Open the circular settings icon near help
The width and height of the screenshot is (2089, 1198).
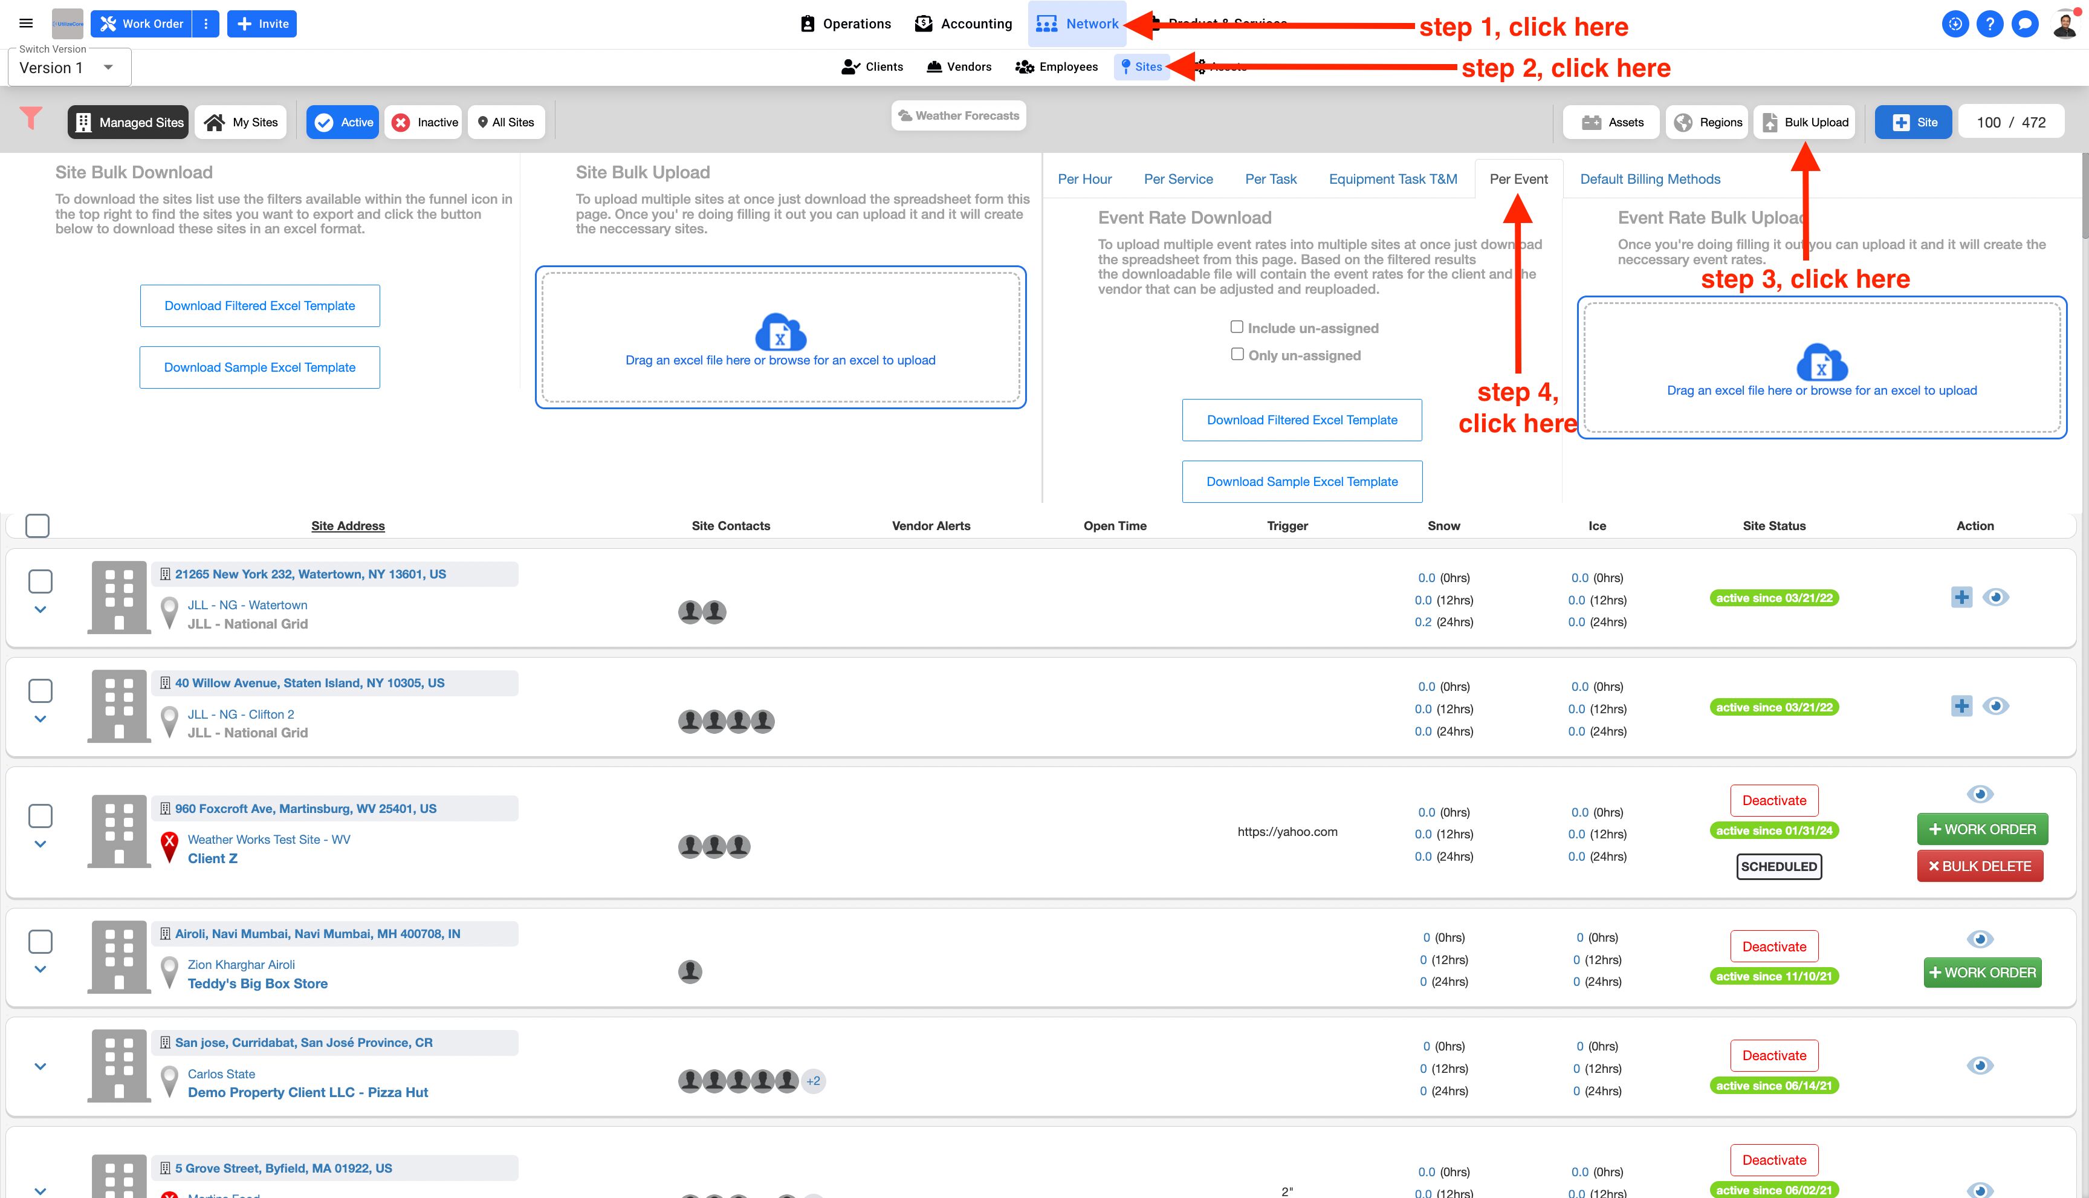(x=1955, y=24)
